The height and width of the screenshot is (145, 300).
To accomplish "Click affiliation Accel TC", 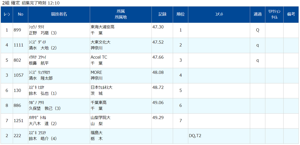I will (x=99, y=57).
